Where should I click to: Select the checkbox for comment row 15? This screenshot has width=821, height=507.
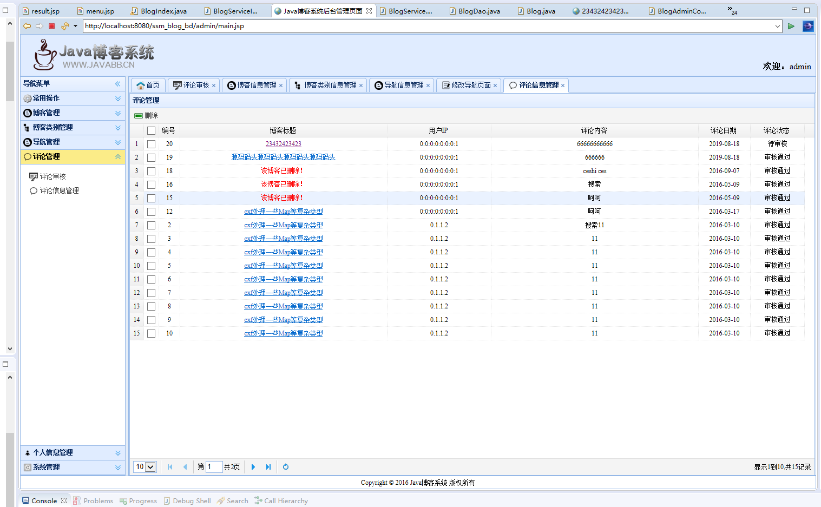click(152, 333)
